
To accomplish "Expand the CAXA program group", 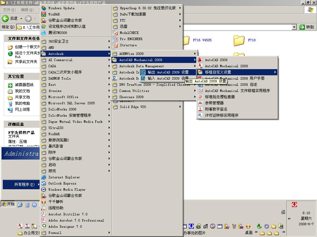I will click(x=76, y=66).
